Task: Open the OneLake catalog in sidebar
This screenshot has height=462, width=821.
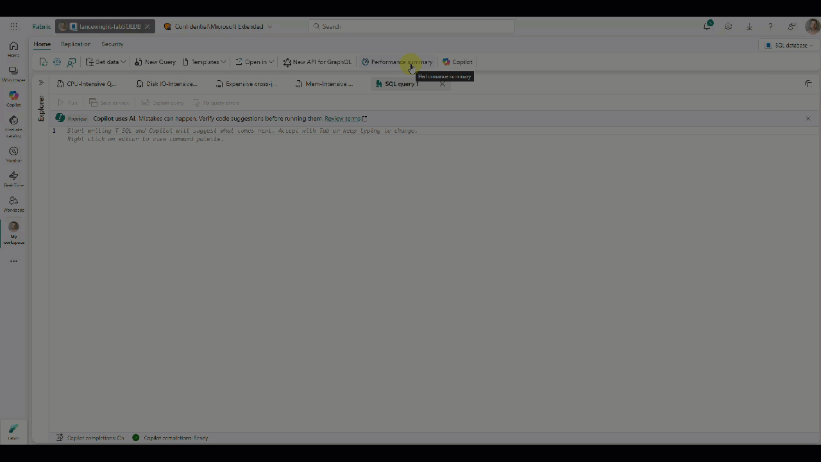Action: tap(13, 124)
